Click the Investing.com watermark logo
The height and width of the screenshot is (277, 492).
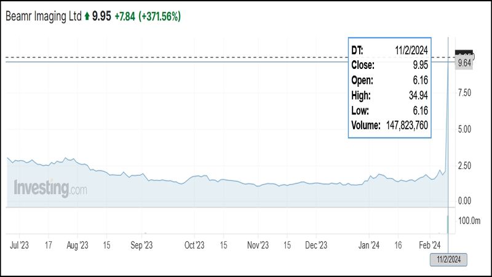click(50, 188)
